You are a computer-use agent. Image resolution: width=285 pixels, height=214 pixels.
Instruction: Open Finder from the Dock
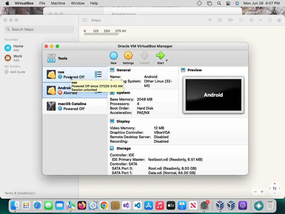click(15, 205)
